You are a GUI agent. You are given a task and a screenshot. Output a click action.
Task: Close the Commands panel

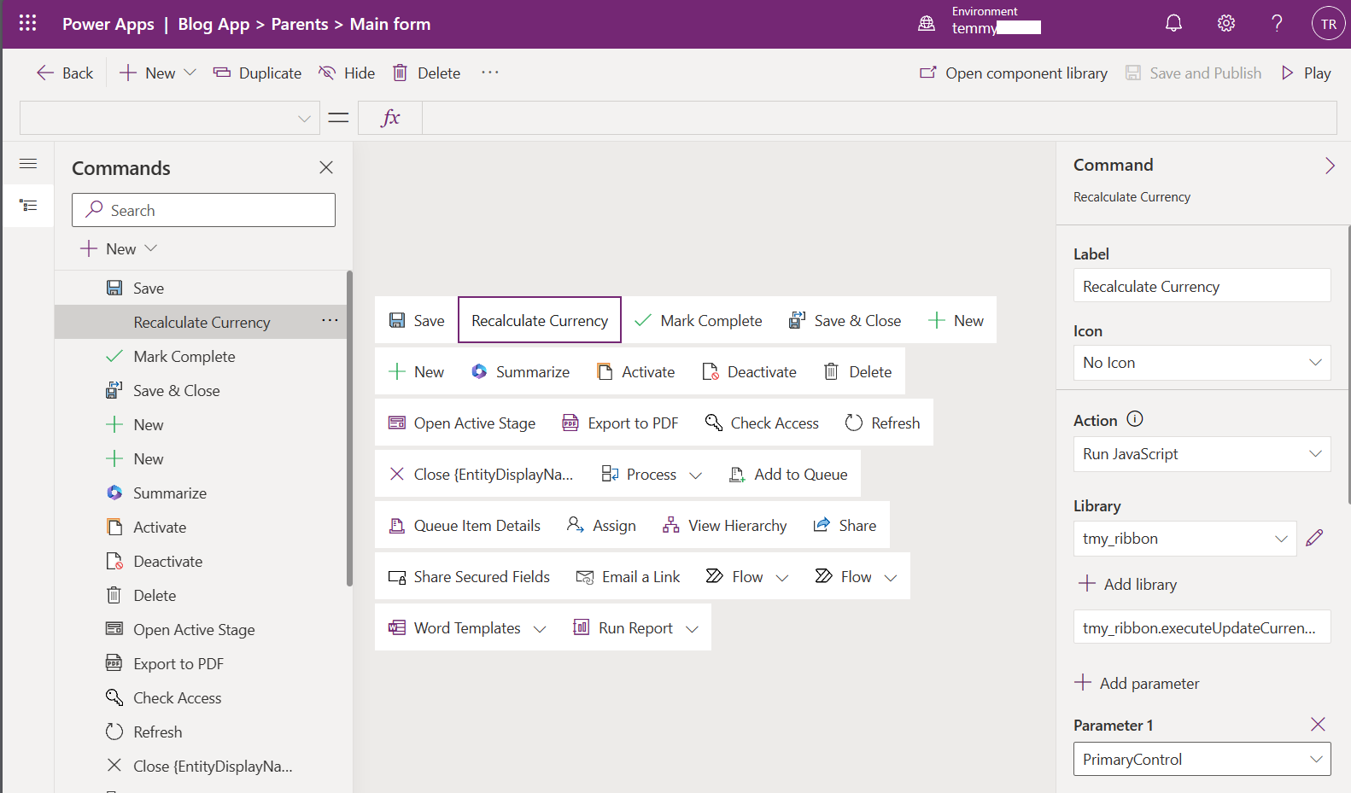tap(326, 167)
